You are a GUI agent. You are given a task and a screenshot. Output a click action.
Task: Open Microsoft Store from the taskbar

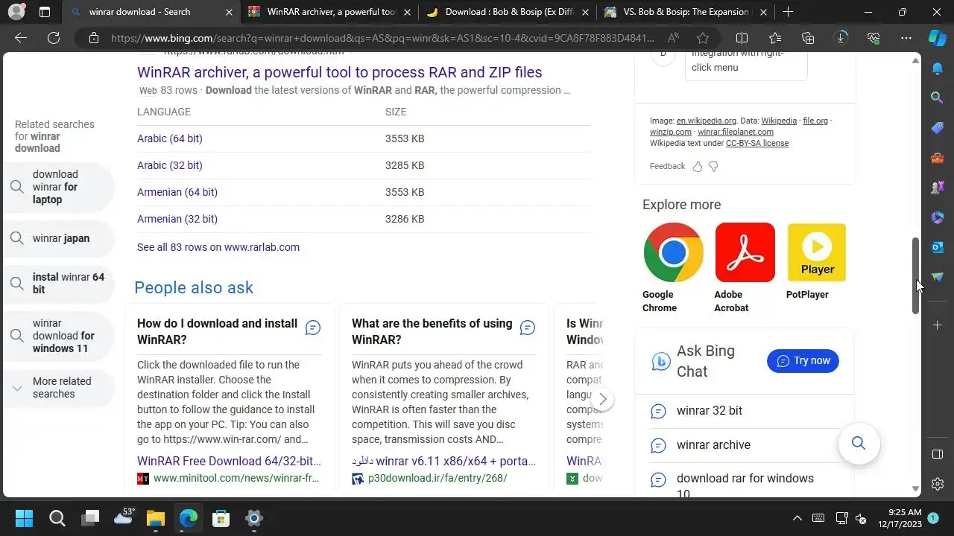(221, 518)
